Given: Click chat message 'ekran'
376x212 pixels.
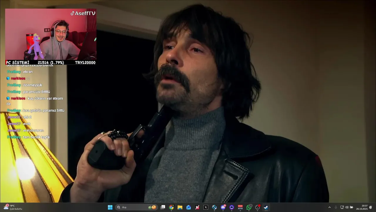Looking at the screenshot, I should pos(28,72).
